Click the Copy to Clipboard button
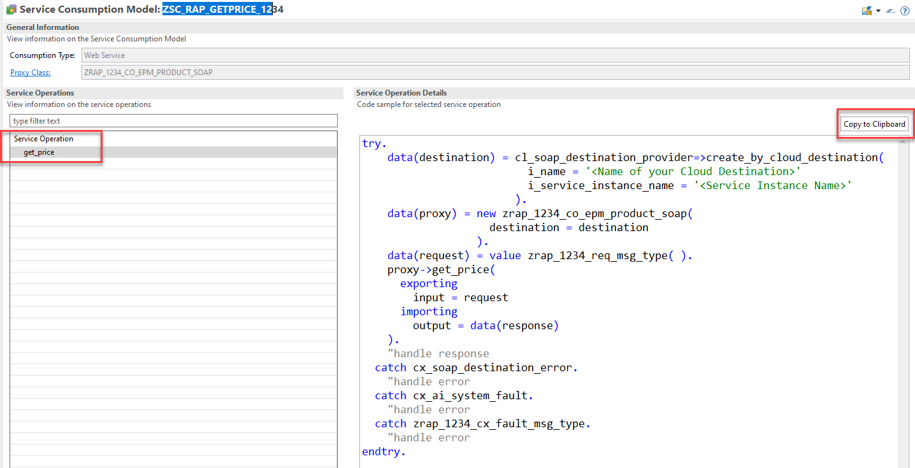Screen dimensions: 915x468 [874, 124]
